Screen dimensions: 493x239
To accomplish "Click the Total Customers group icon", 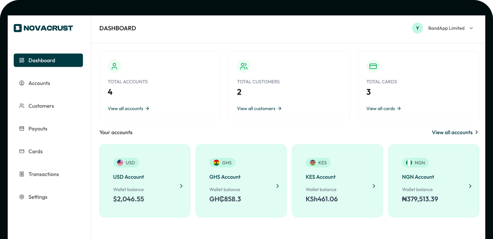I will [x=243, y=66].
